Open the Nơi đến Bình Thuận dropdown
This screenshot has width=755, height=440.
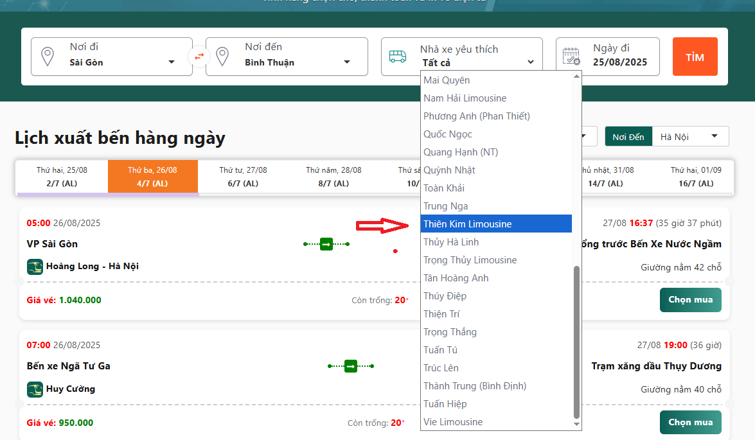(x=346, y=62)
